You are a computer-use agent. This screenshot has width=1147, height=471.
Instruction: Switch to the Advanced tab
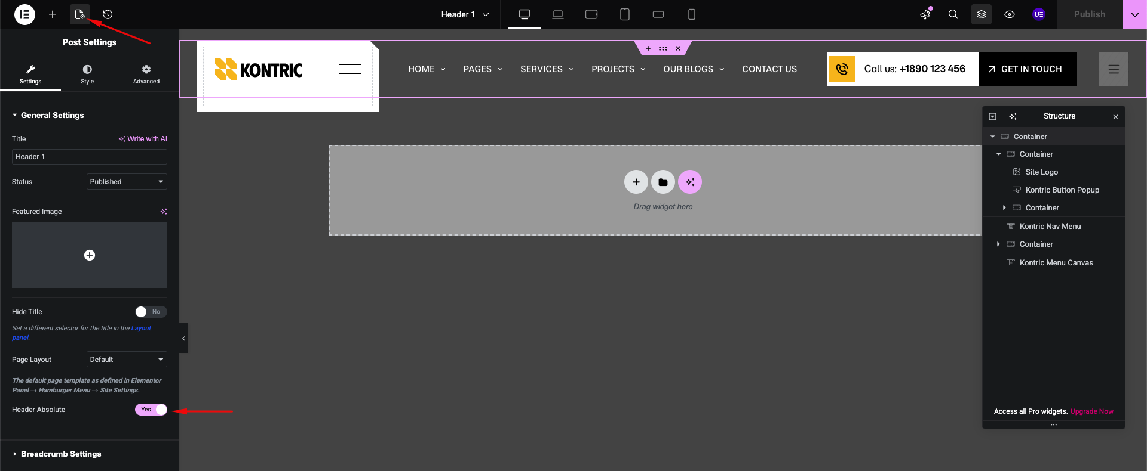[x=146, y=74]
